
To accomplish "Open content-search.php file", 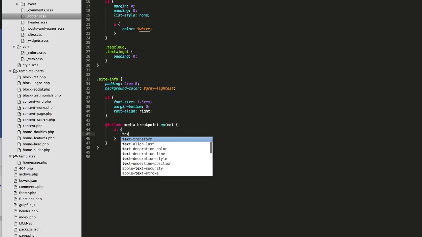I will coord(39,120).
